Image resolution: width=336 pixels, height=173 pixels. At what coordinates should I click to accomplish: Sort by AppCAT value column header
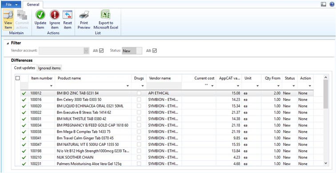pyautogui.click(x=229, y=78)
